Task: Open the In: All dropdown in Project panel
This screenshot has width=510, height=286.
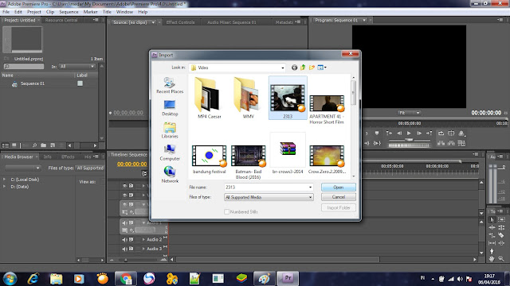Action: point(77,67)
